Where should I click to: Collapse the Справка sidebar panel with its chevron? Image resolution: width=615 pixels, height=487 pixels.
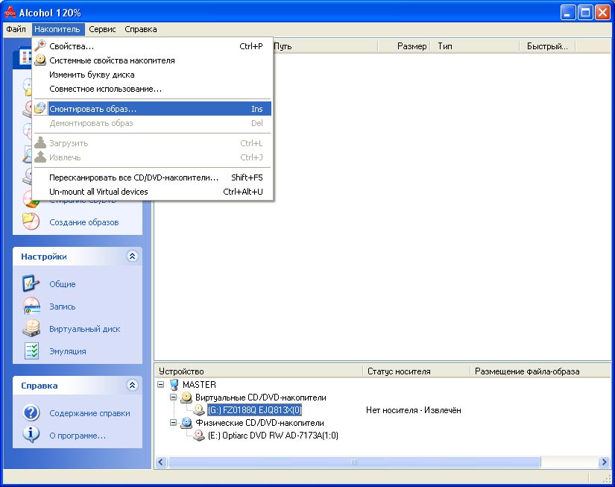click(132, 386)
